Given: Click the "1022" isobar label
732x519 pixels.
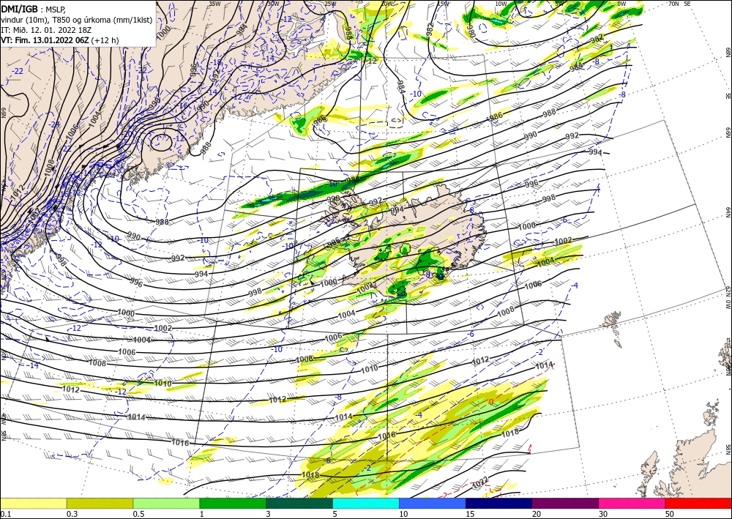Looking at the screenshot, I should (480, 481).
